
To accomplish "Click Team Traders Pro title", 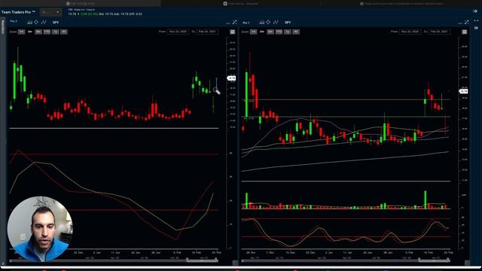I will click(x=18, y=12).
